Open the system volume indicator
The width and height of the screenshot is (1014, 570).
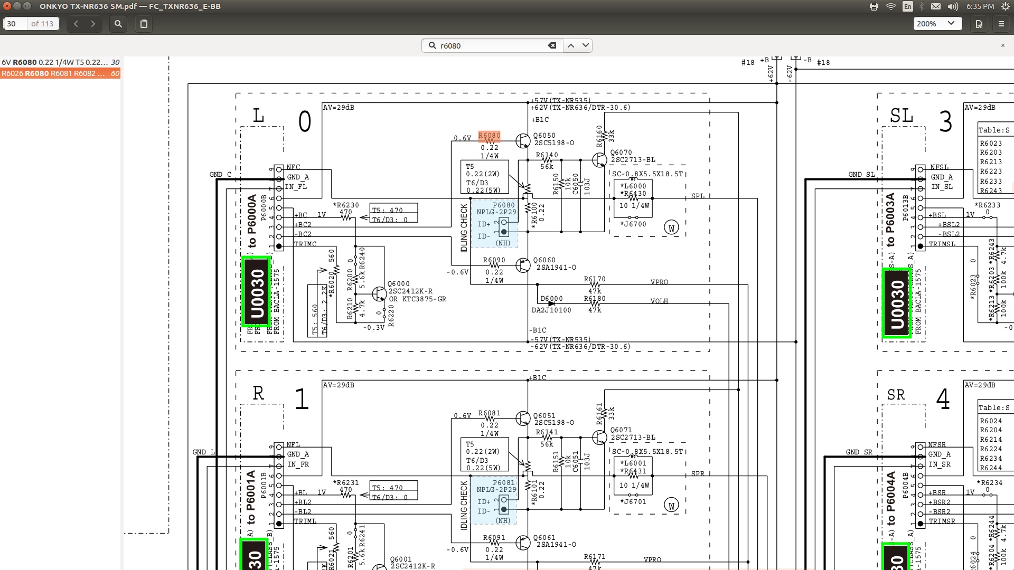pos(953,6)
